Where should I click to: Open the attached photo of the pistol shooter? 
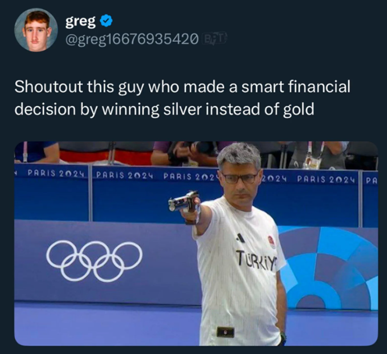196,244
